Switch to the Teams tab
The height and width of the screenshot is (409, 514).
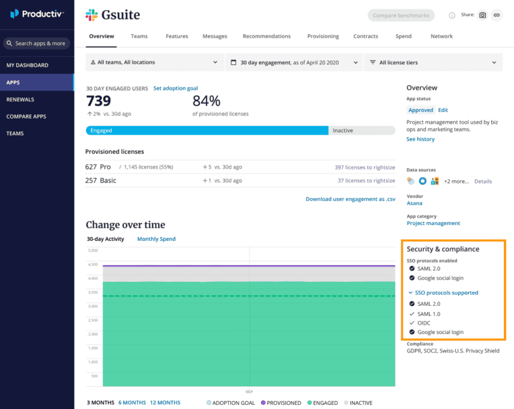click(139, 36)
